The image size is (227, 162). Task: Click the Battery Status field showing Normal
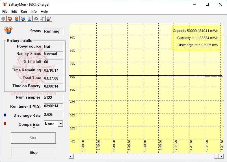coord(53,54)
